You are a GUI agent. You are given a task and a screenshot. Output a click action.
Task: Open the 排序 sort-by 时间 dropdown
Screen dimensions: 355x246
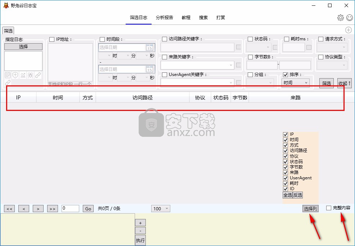[296, 83]
